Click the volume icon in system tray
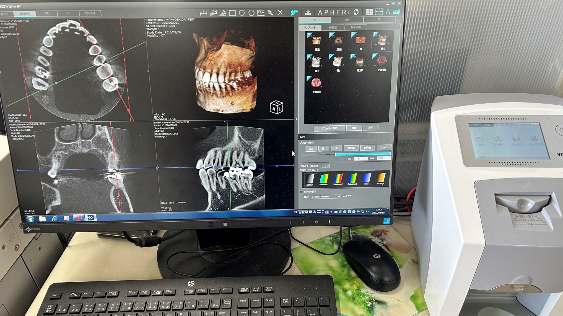This screenshot has height=316, width=563. point(367,212)
